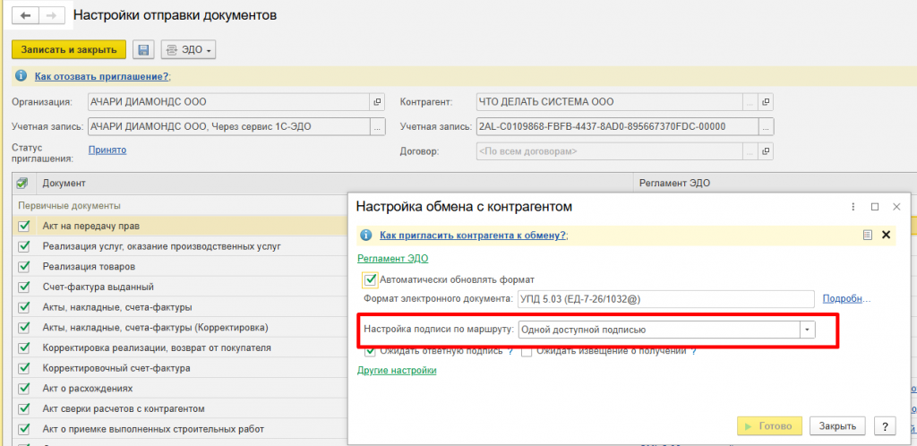Viewport: 917px width, 446px height.
Task: Select row text Акт о расхождениях
Action: (87, 388)
